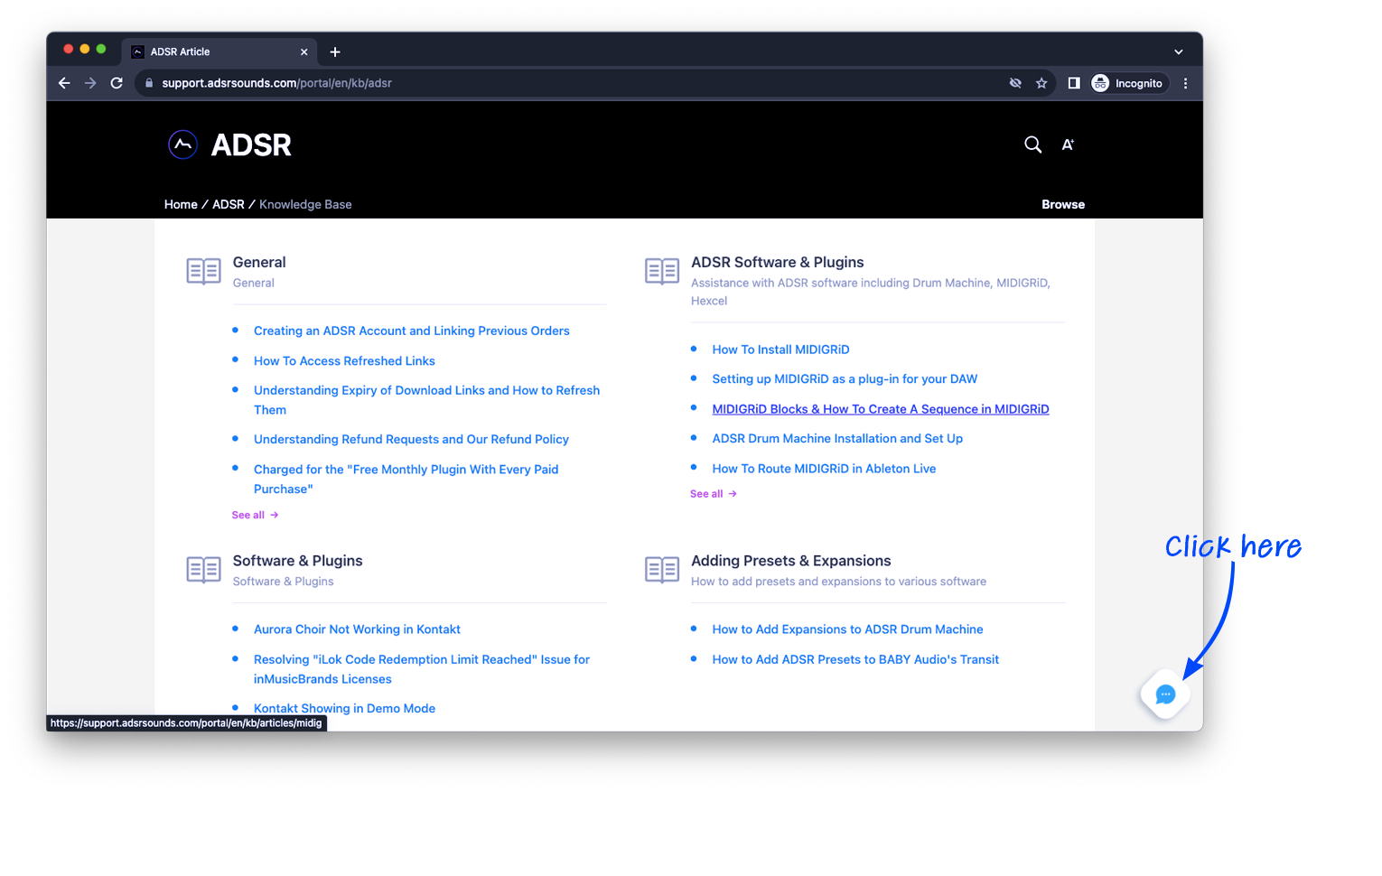This screenshot has width=1382, height=876.
Task: Open Software & Plugins category heading
Action: 297,561
